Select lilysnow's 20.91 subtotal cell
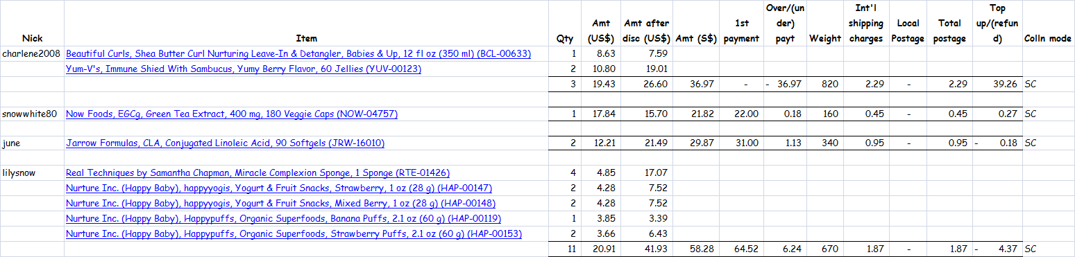Viewport: 1075px width, 257px height. pyautogui.click(x=601, y=249)
